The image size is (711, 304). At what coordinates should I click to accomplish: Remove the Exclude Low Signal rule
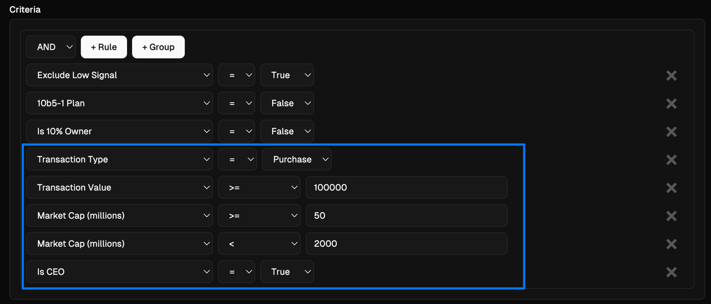[x=671, y=75]
